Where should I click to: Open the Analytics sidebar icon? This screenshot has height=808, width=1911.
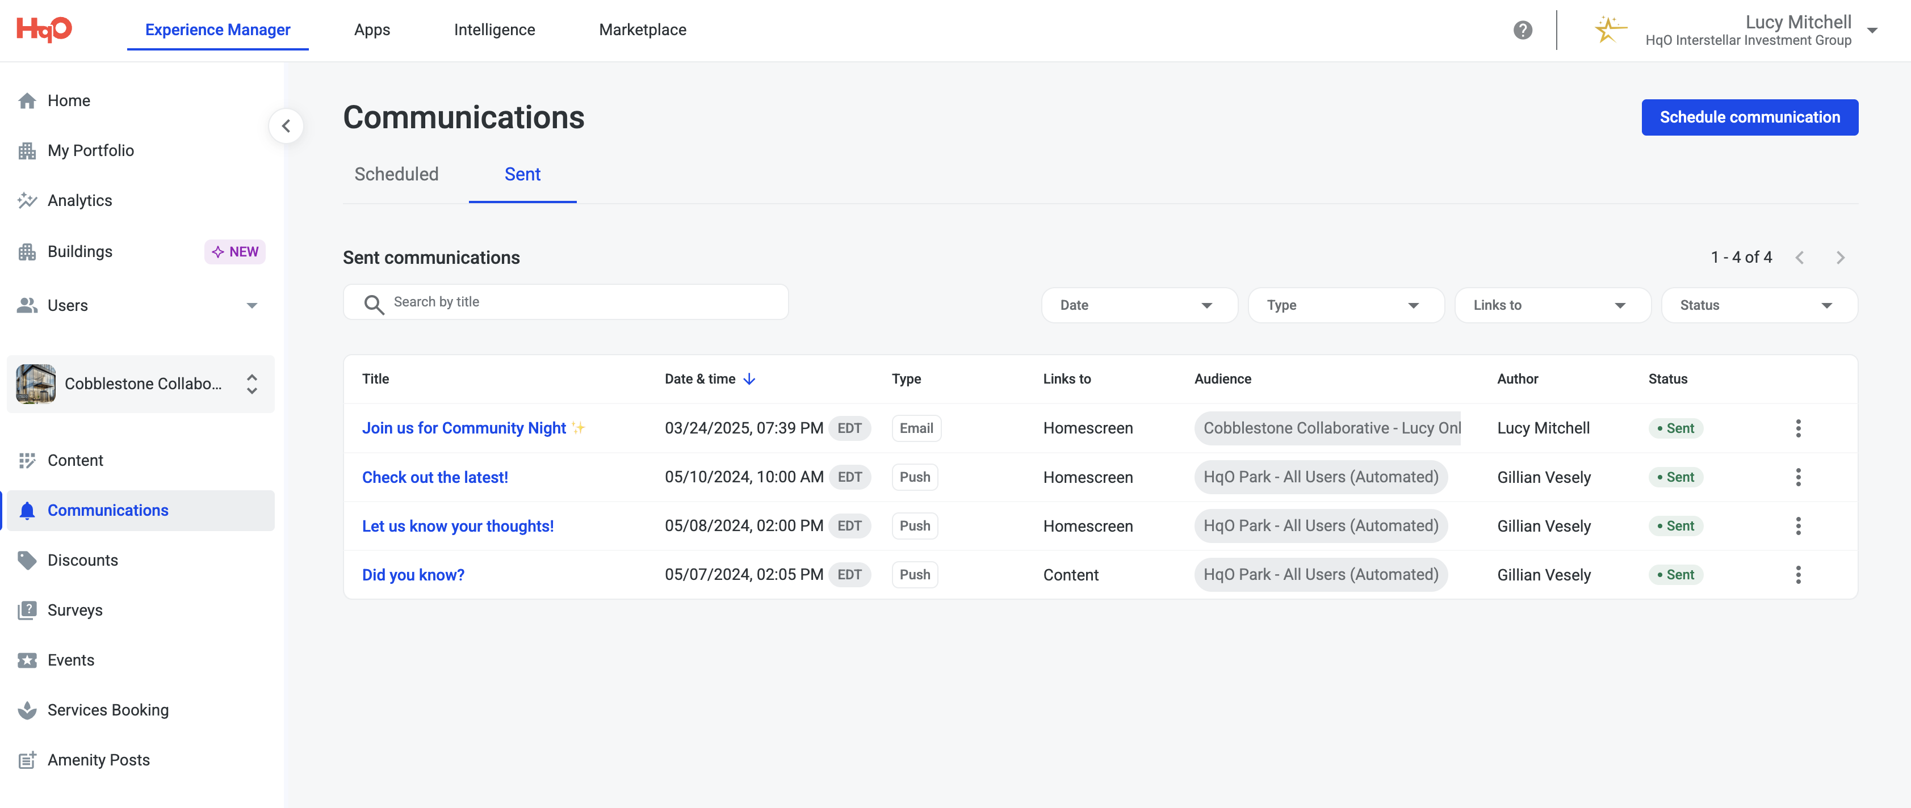click(x=27, y=200)
